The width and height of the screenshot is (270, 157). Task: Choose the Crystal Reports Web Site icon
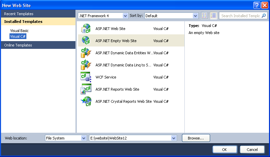[x=86, y=101]
